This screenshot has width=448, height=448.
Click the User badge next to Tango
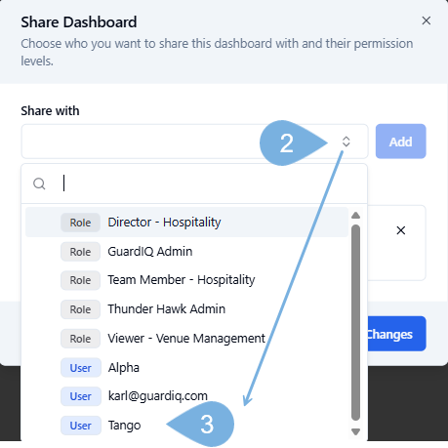(x=81, y=426)
